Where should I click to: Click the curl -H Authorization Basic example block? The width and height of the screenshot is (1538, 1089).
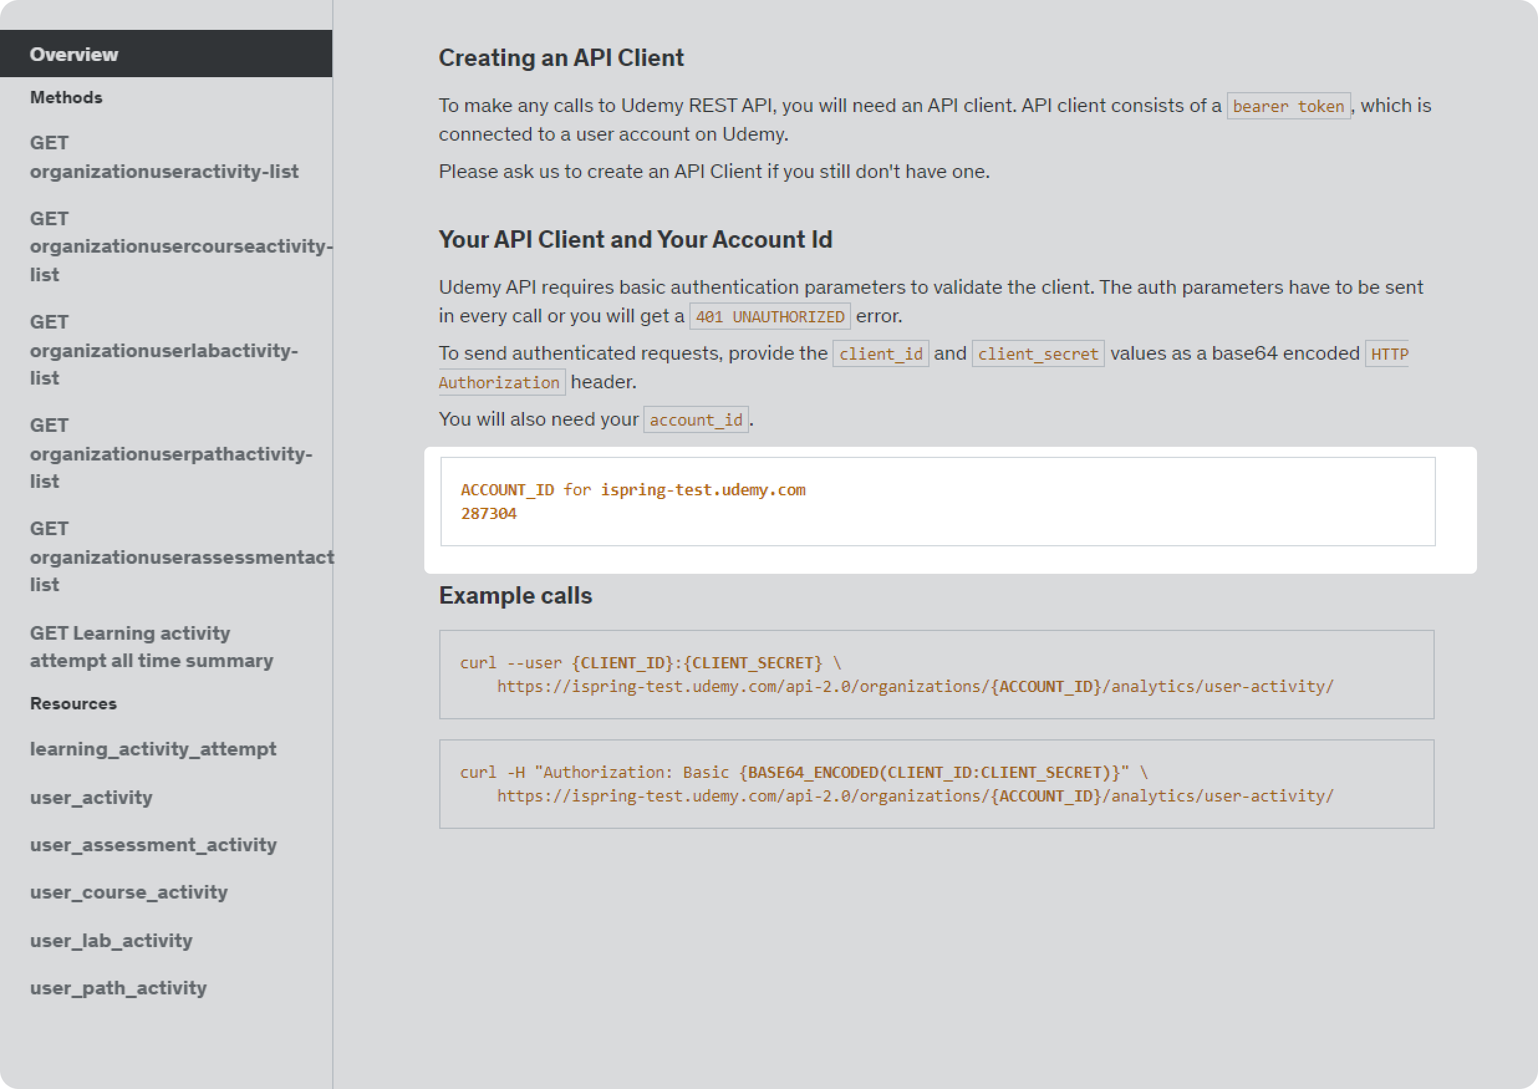(x=936, y=784)
